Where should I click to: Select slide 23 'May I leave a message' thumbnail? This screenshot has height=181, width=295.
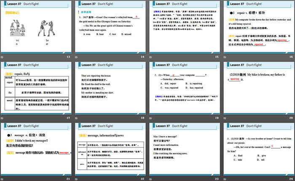click(x=185, y=149)
